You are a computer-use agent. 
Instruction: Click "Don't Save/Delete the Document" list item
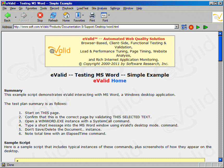click(x=63, y=130)
